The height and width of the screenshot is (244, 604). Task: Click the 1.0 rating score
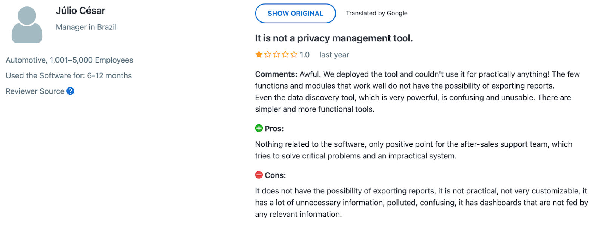pos(305,55)
